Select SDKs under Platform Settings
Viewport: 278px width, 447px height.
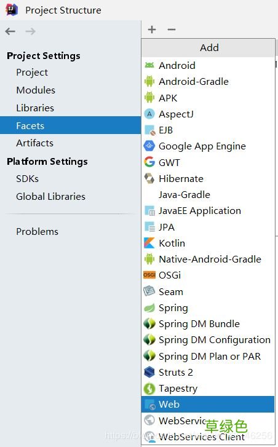(28, 179)
